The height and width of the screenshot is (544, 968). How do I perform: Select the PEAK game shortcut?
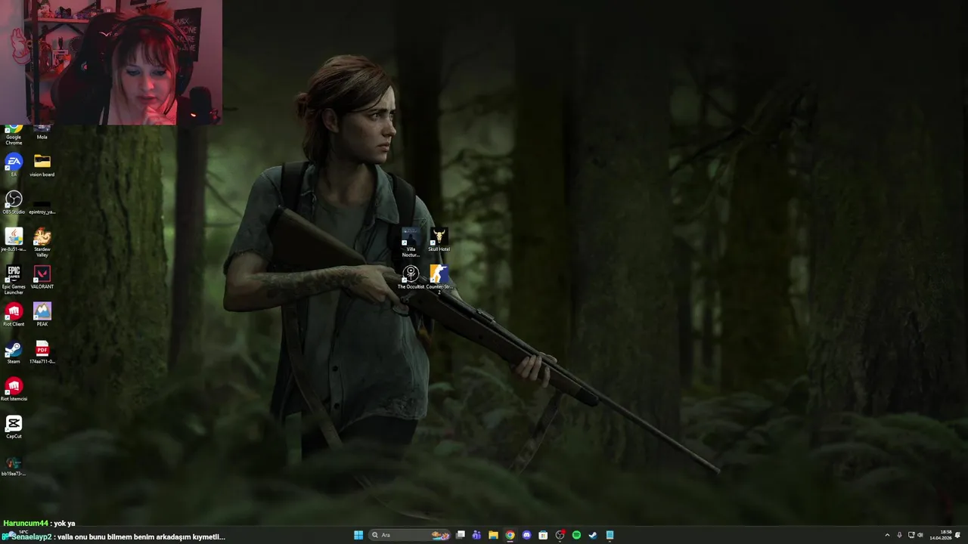pos(42,314)
